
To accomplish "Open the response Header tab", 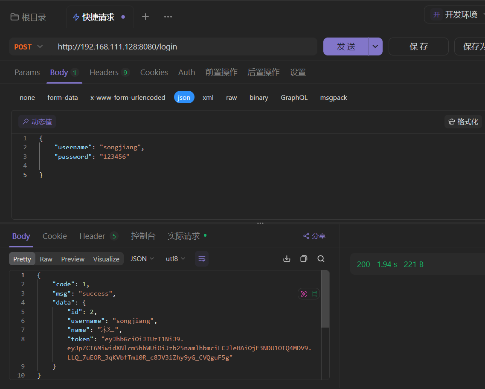I will [x=99, y=236].
